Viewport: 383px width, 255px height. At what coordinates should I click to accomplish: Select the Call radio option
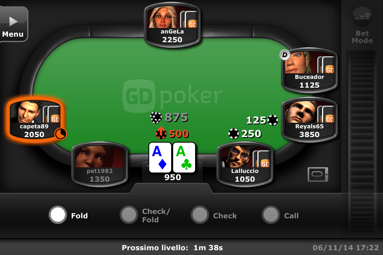(x=270, y=215)
